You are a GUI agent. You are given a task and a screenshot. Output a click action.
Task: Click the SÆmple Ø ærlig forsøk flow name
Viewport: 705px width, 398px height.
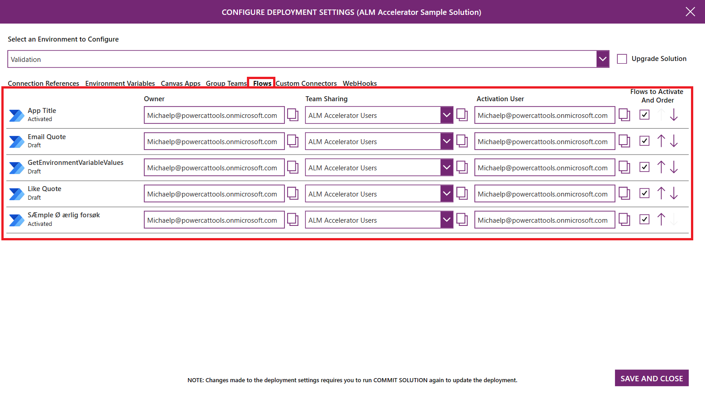pos(64,215)
